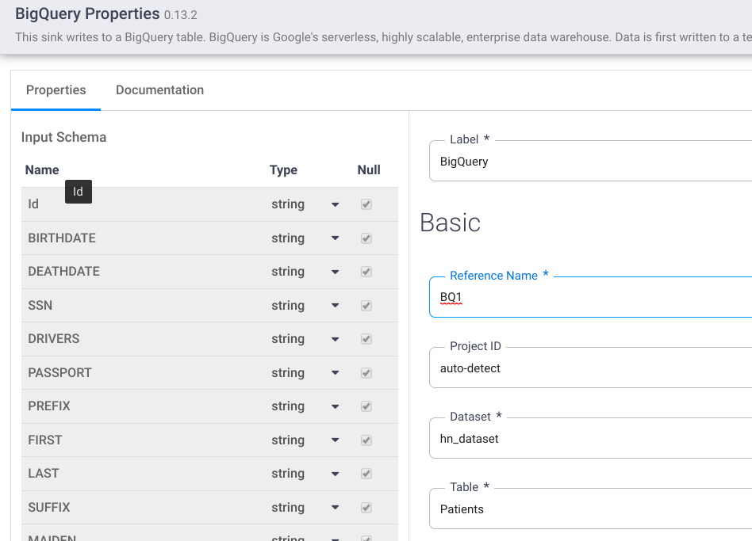Viewport: 752px width, 541px height.
Task: Click the Dataset input field
Action: click(591, 439)
